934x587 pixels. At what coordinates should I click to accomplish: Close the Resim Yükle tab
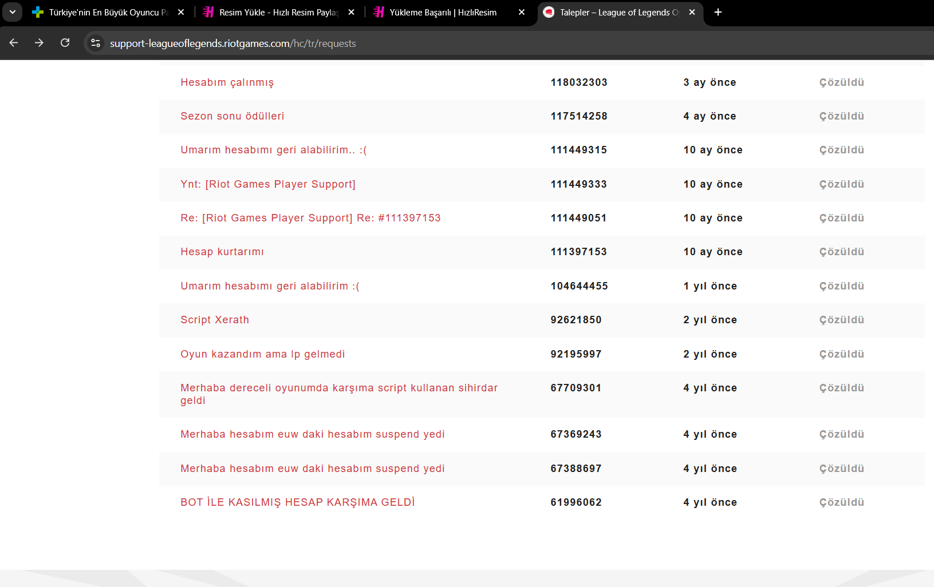(x=351, y=12)
